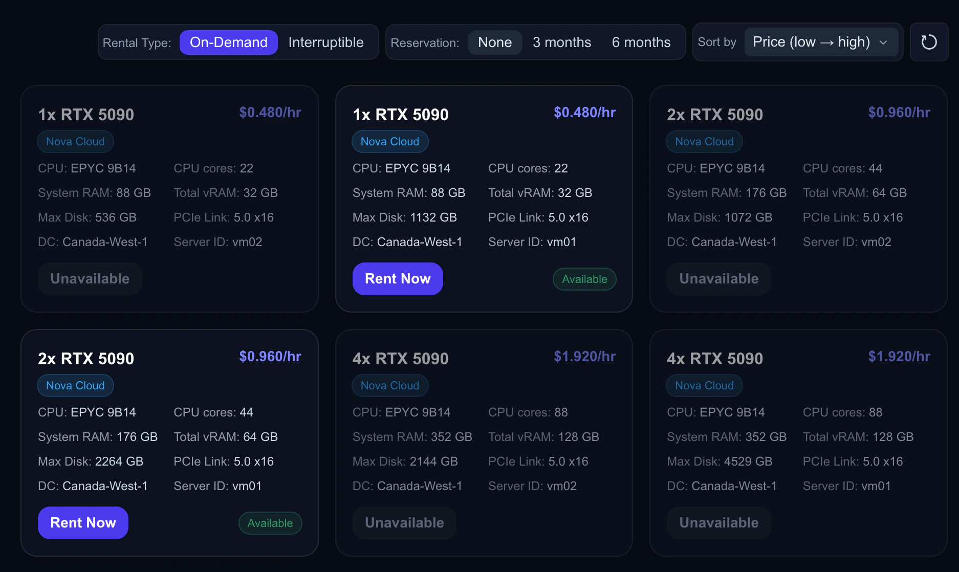Switch rental type to Interruptible
959x572 pixels.
click(x=326, y=42)
